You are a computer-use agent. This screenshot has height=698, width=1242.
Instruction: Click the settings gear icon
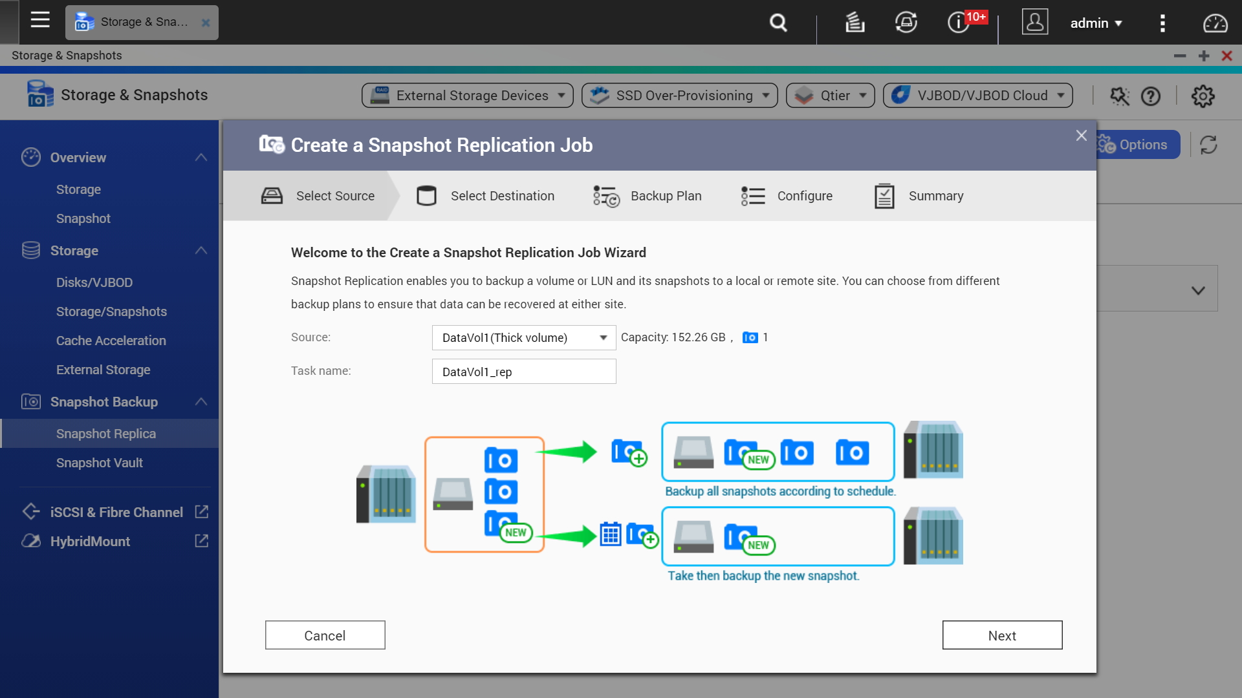(1203, 96)
